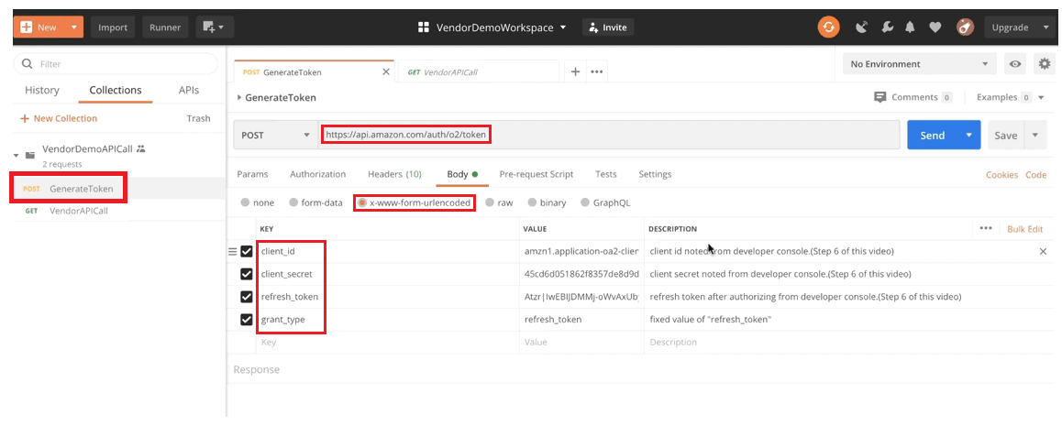Open the satellite capture requests icon
Viewport: 1062px width, 426px height.
(x=861, y=27)
